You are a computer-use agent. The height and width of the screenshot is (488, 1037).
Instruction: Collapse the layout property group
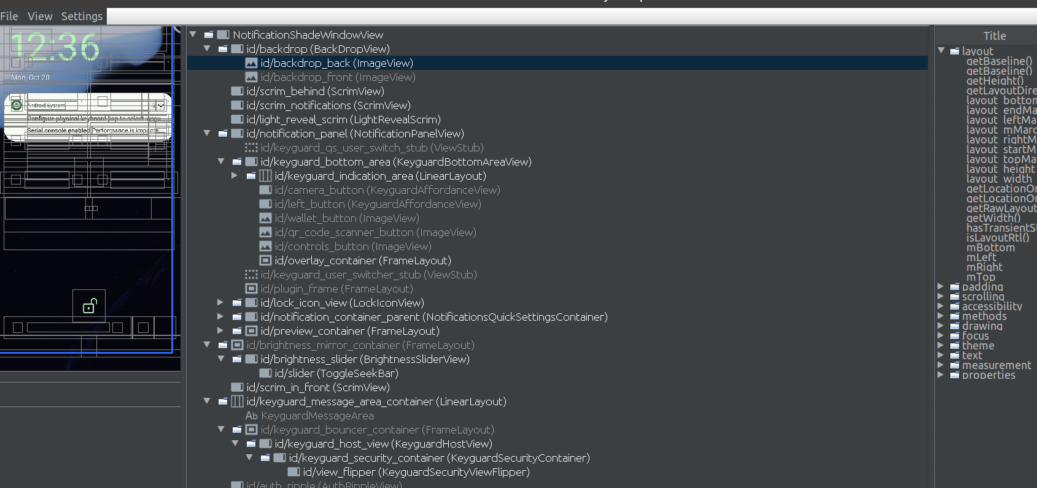tap(941, 51)
